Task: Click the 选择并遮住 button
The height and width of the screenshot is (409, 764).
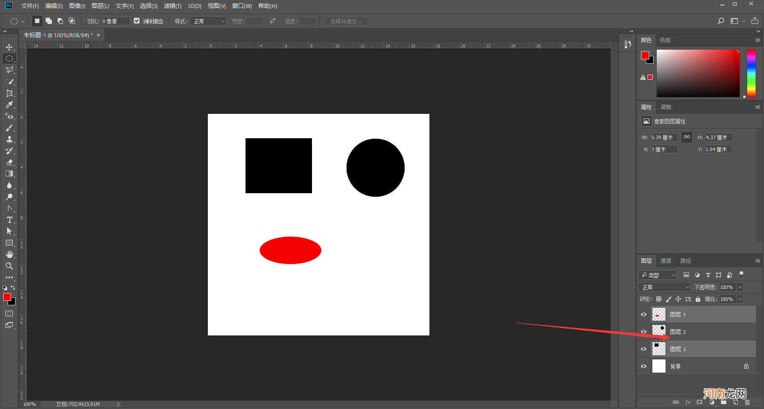Action: coord(346,21)
